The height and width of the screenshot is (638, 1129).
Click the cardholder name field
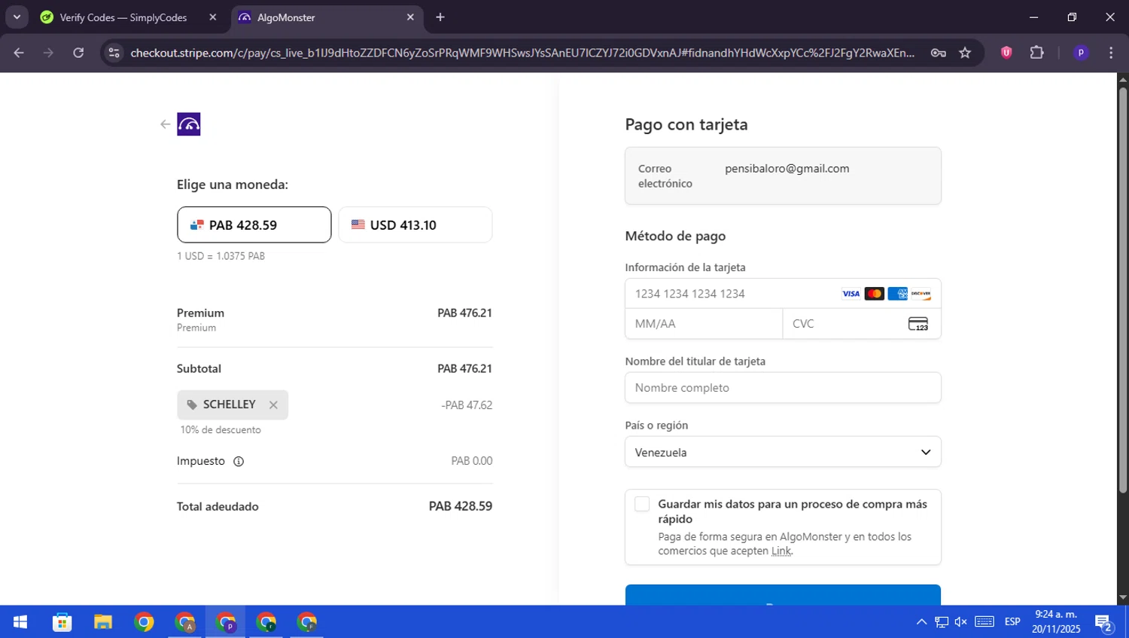click(x=783, y=387)
